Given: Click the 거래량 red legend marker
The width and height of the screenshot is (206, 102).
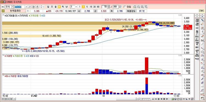Looking at the screenshot, I should coord(5,56).
